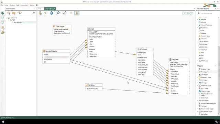
Task: Click the image export toolbar icon
Action: point(64,13)
